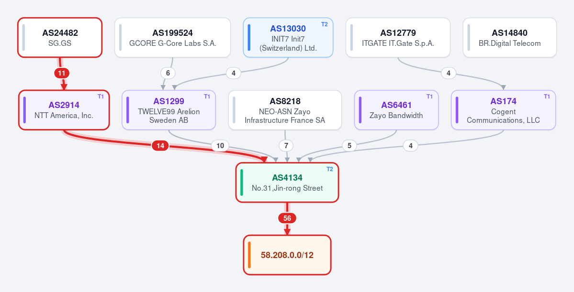The image size is (574, 292).
Task: Click the red 11 edge badge
Action: pos(61,73)
